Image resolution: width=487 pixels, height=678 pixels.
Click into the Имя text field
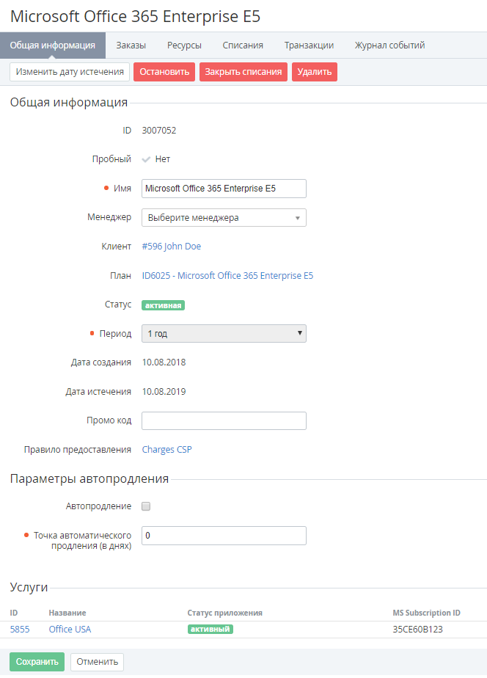tap(223, 189)
